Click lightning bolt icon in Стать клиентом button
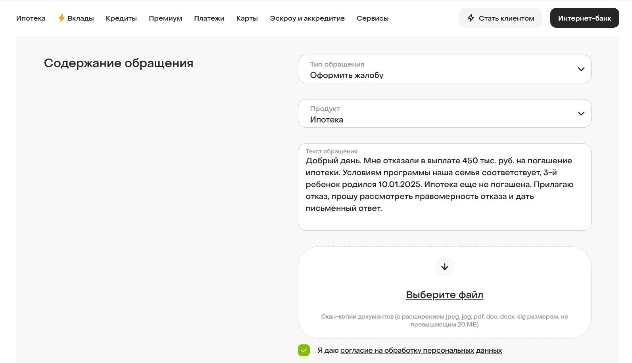The image size is (632, 363). (471, 18)
